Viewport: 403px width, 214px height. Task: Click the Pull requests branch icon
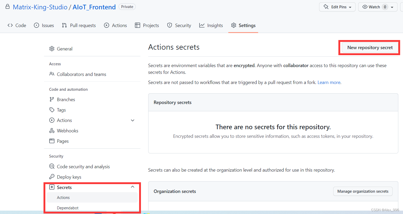click(x=64, y=25)
